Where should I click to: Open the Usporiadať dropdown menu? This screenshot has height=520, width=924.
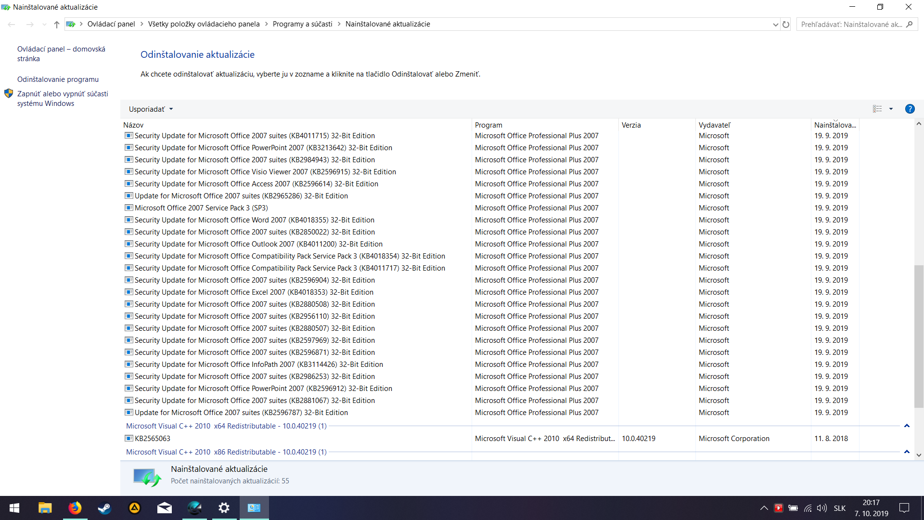151,109
